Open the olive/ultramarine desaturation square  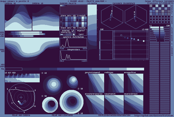tap(95, 105)
